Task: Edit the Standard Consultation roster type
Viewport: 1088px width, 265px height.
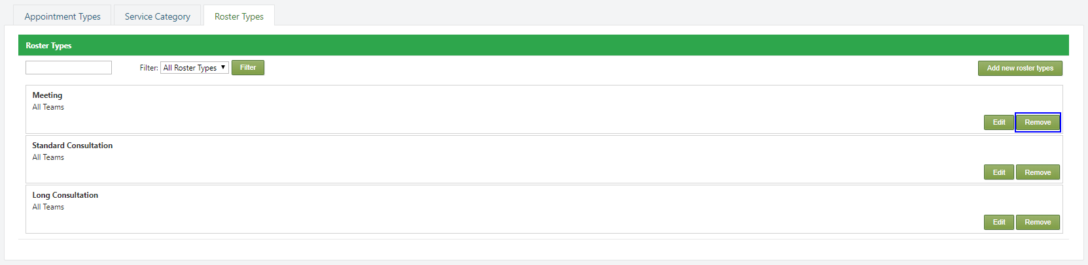Action: (998, 172)
